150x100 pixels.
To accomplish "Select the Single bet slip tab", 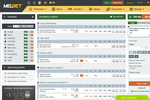I will tap(132, 23).
